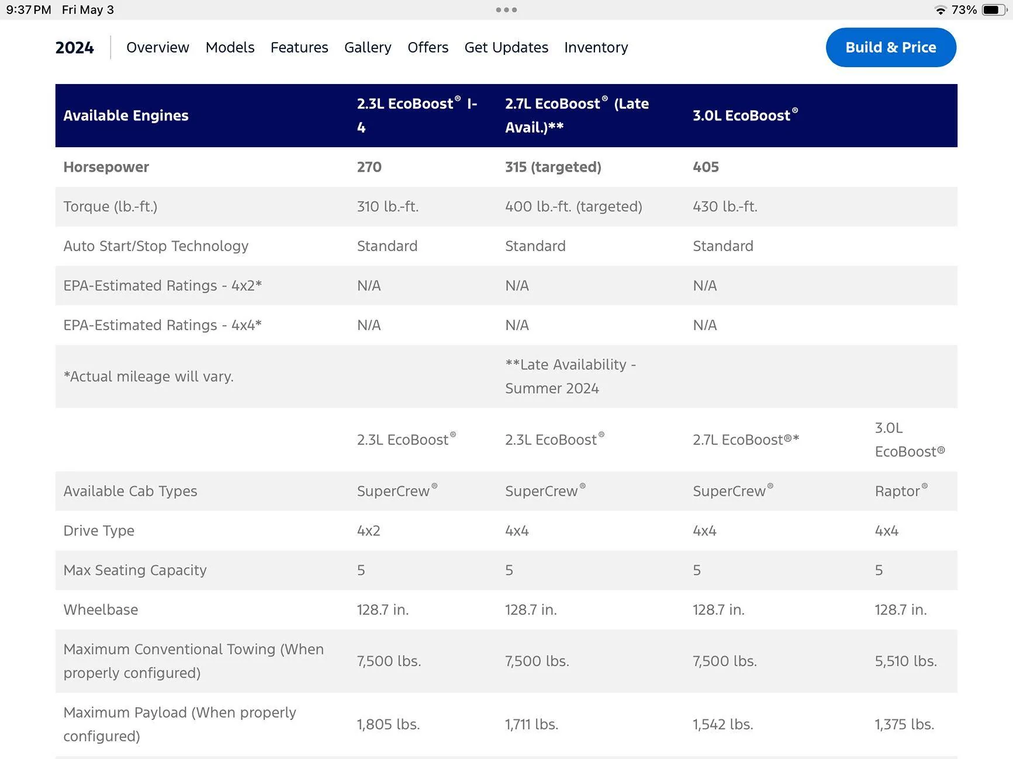Select the Available Engines header
This screenshot has height=759, width=1013.
[126, 116]
